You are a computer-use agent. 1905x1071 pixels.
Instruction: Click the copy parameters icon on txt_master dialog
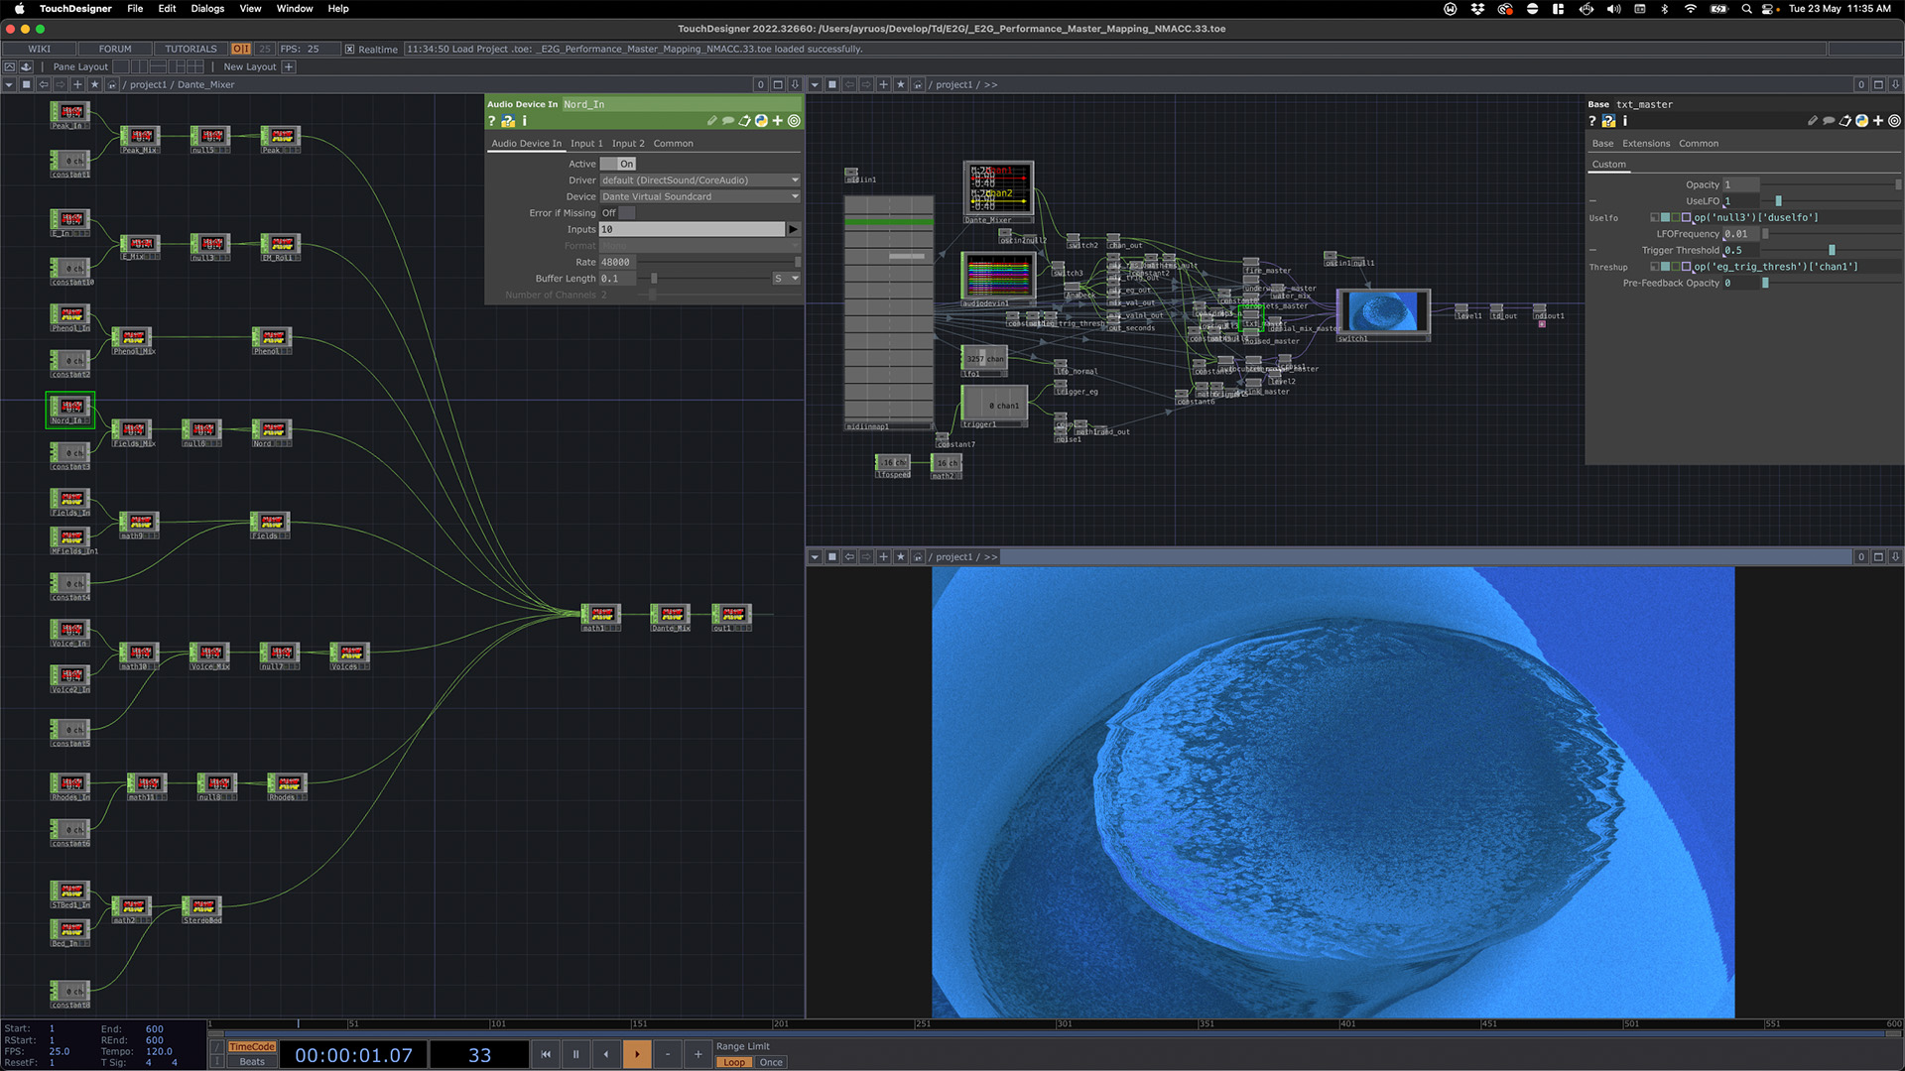1844,120
